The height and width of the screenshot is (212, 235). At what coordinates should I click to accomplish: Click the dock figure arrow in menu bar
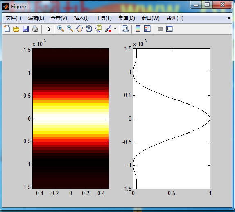228,18
